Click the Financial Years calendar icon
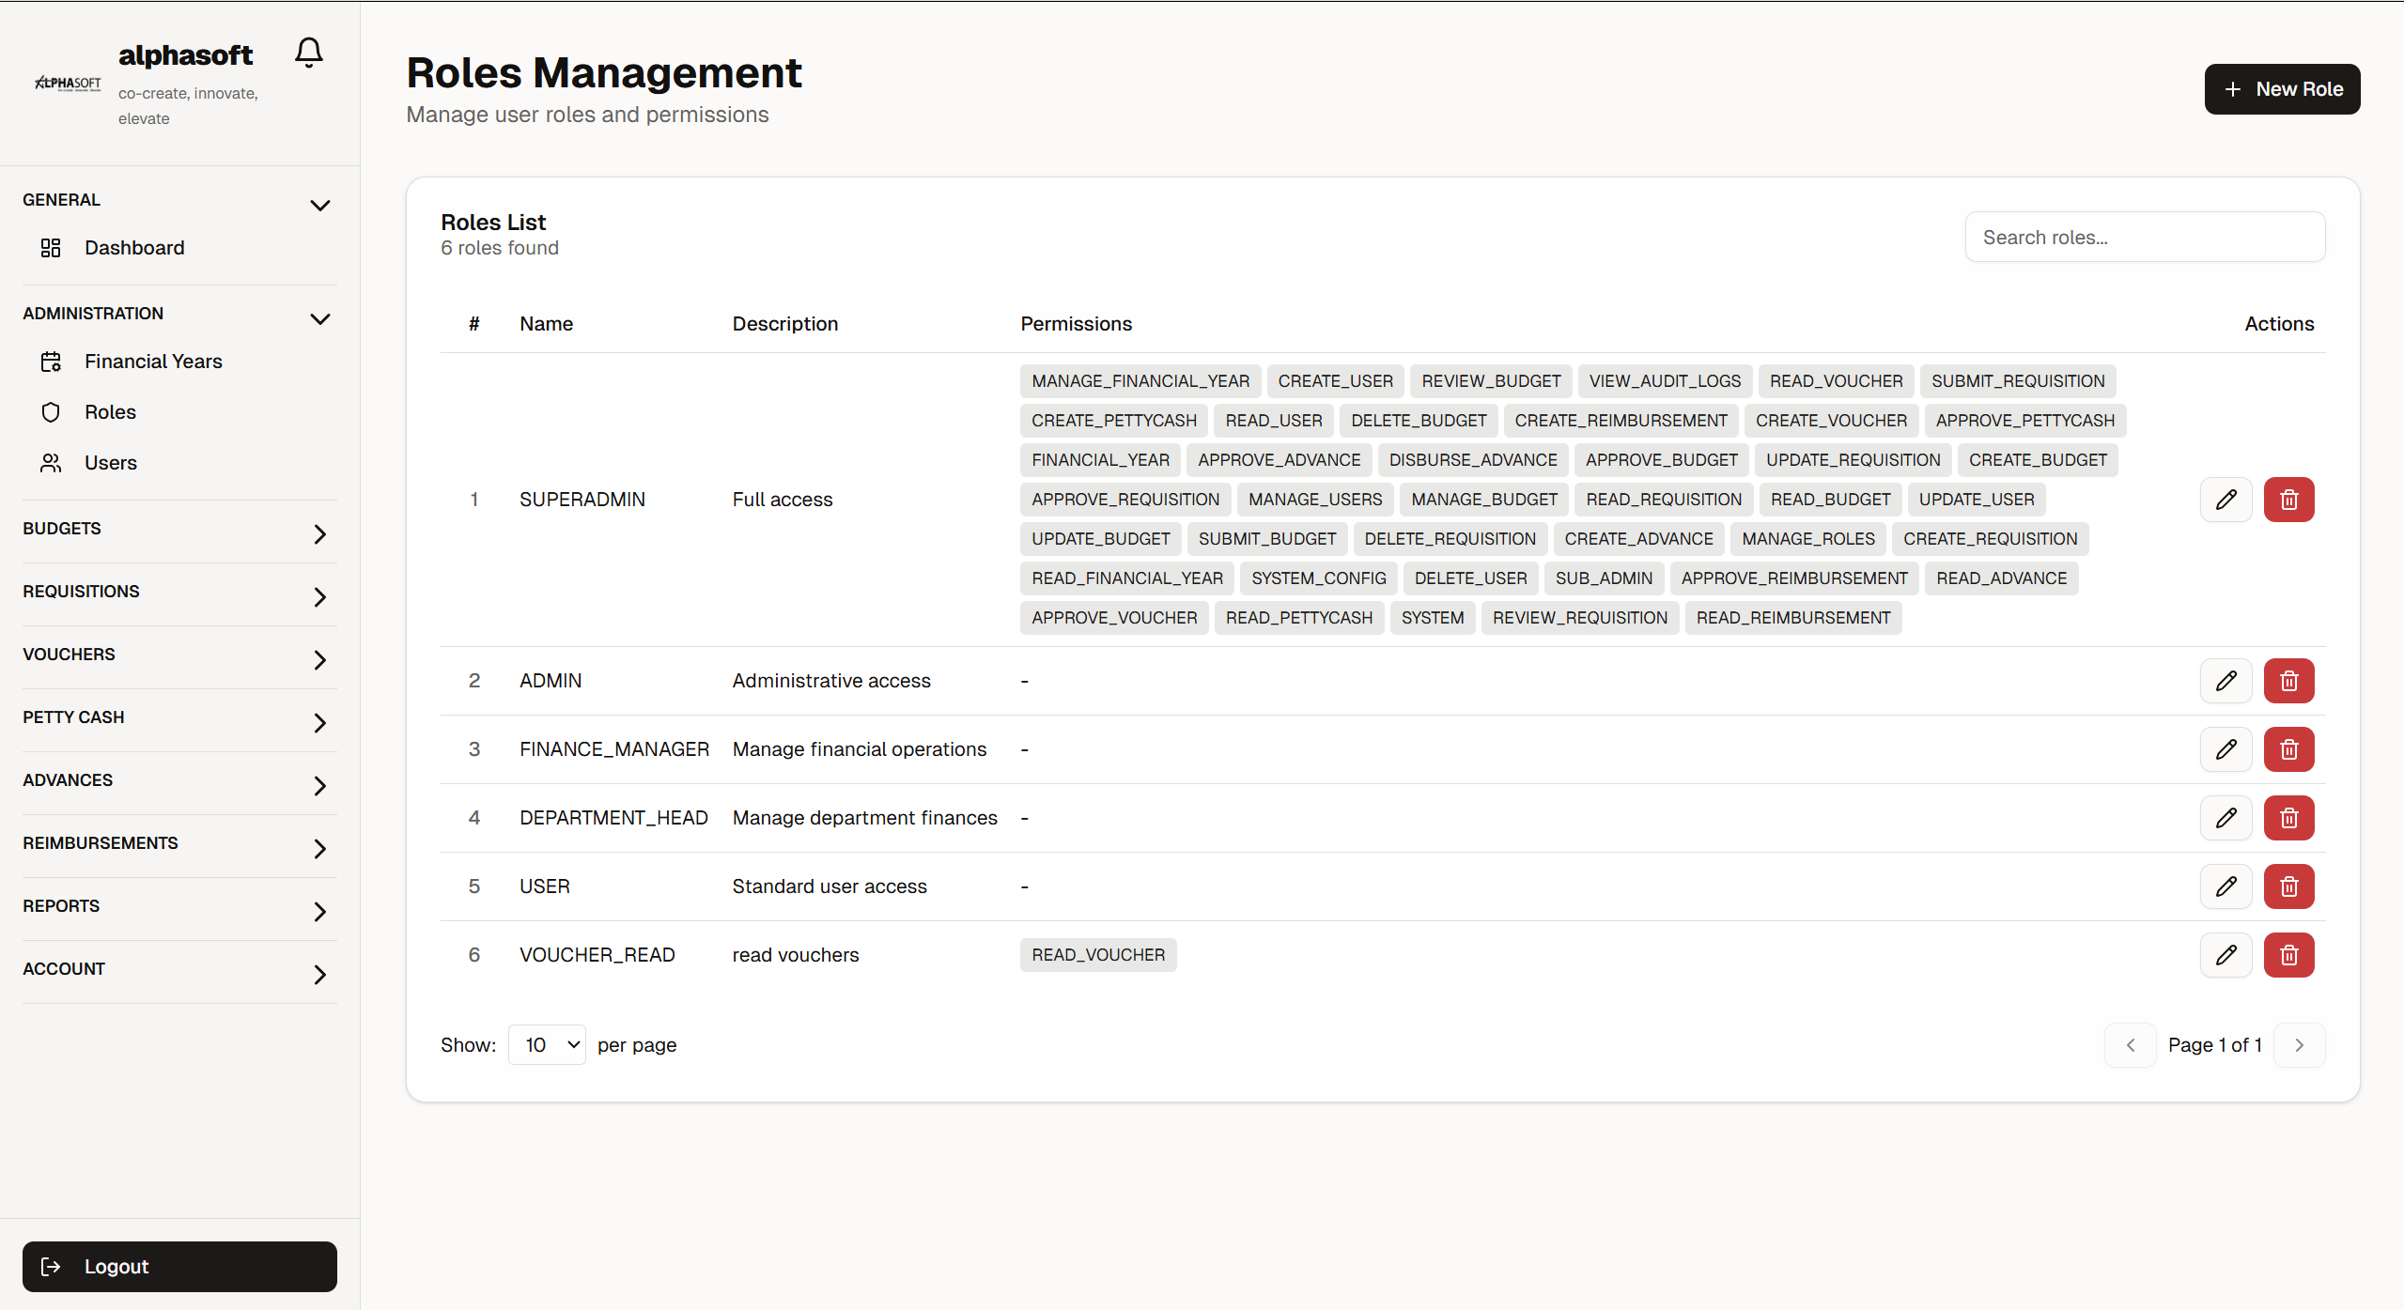Viewport: 2404px width, 1310px height. click(50, 361)
